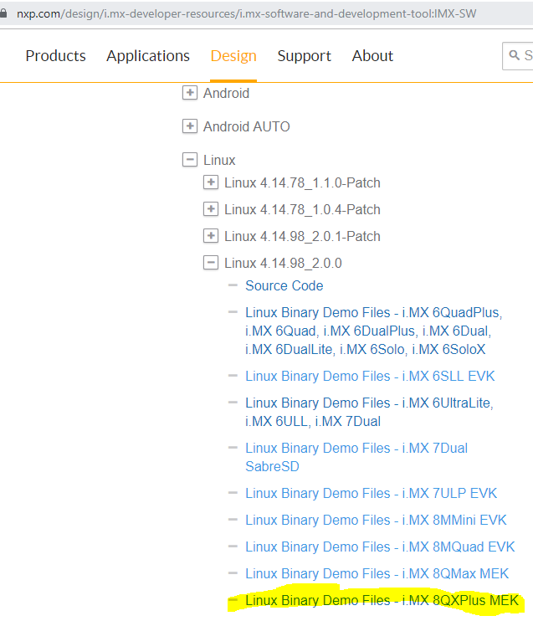Viewport: 533px width, 621px height.
Task: Expand Linux 4.14.98_2.0.1-Patch node
Action: click(x=211, y=236)
